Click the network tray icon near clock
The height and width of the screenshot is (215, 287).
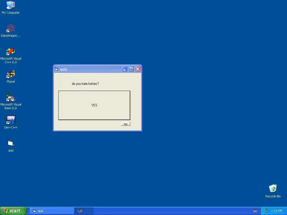266,211
